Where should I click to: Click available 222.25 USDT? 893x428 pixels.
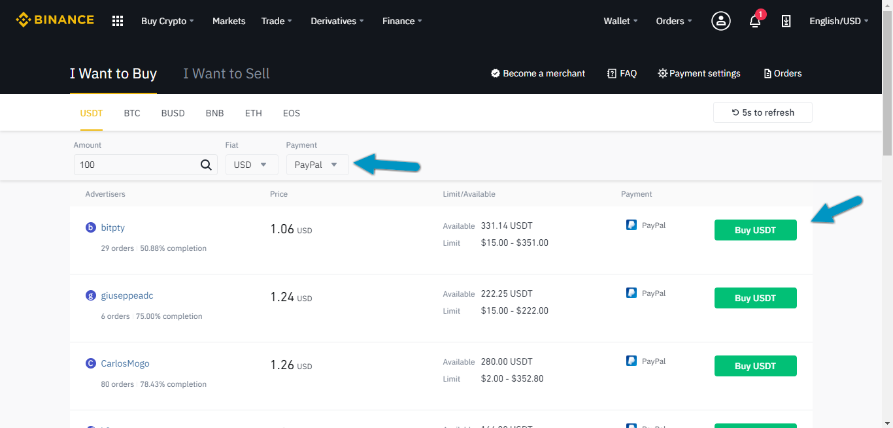507,293
